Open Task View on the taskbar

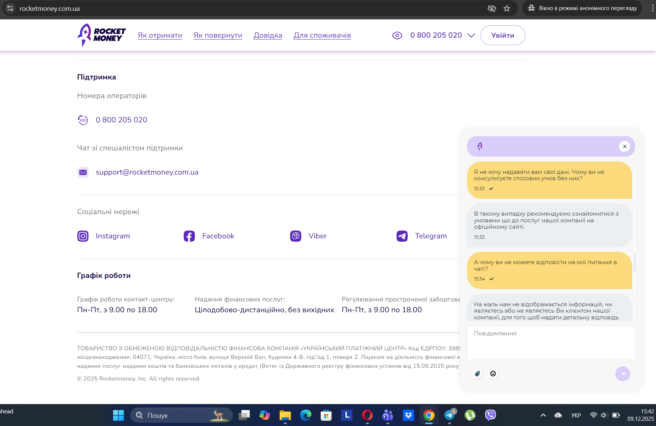point(244,415)
